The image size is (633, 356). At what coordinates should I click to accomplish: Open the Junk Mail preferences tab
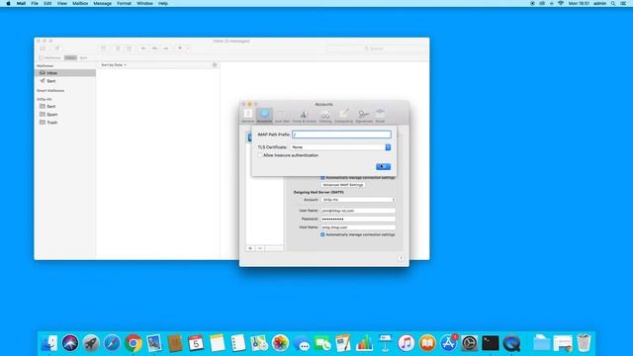click(282, 116)
